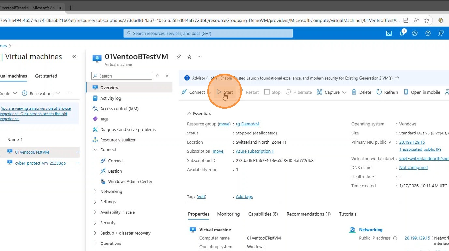The image size is (449, 251).
Task: Sort the VM list by Name column
Action: click(15, 140)
